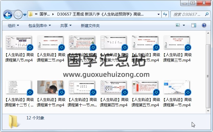Select video thumbnail 高级课程第六节.mp4
213x132 pixels.
coord(114,42)
